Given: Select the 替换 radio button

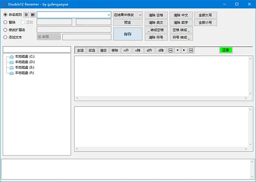Looking at the screenshot, I should (x=5, y=22).
